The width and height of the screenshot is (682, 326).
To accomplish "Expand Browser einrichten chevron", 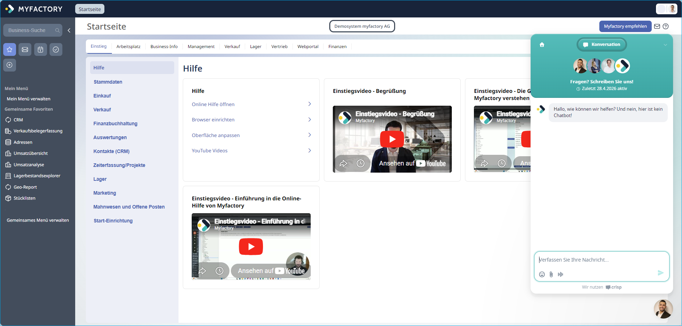I will click(310, 120).
